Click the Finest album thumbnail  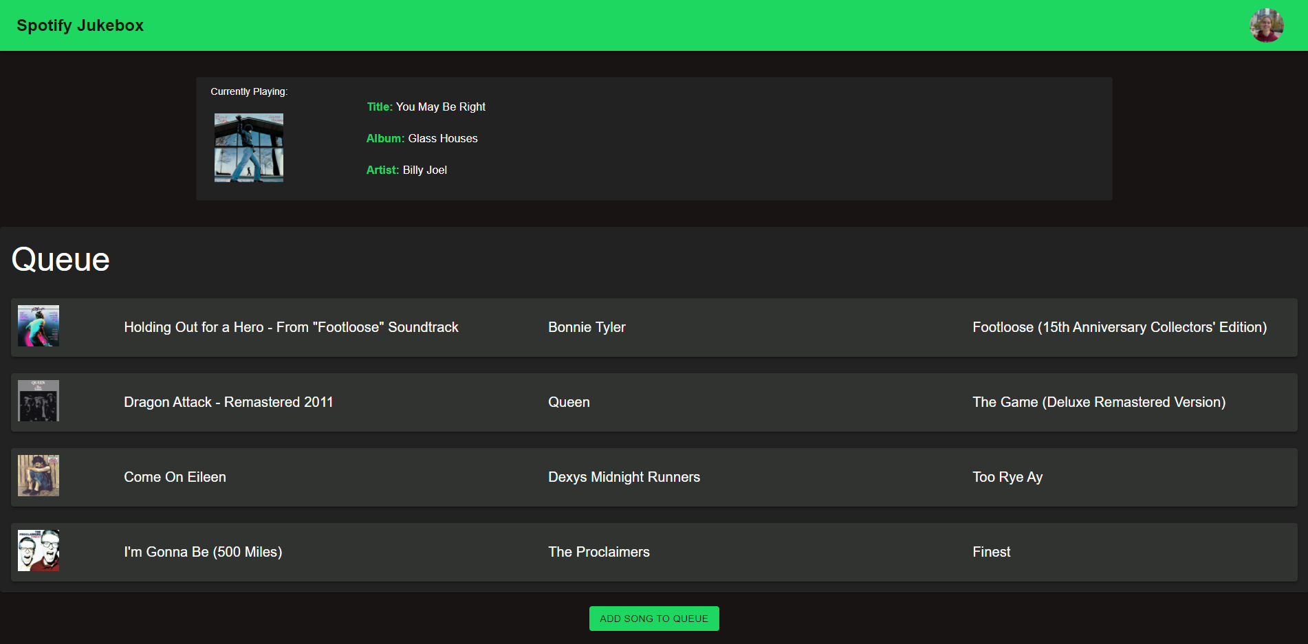point(38,550)
